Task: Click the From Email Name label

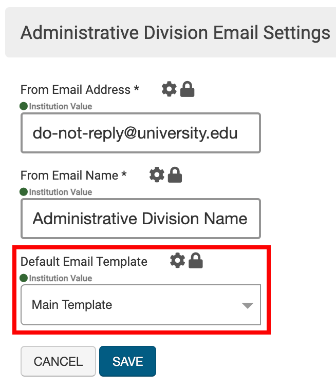Action: (73, 175)
